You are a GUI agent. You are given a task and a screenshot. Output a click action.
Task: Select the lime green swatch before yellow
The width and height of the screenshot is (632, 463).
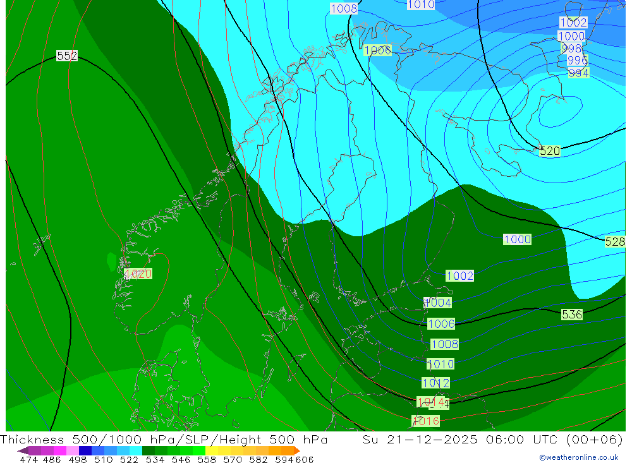tap(199, 450)
